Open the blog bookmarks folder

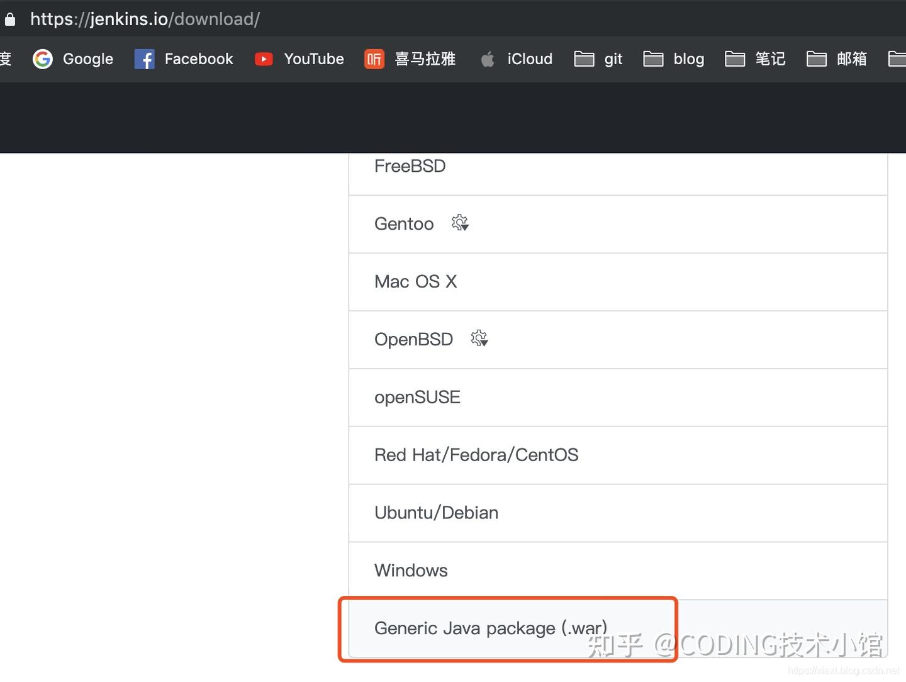click(x=673, y=59)
